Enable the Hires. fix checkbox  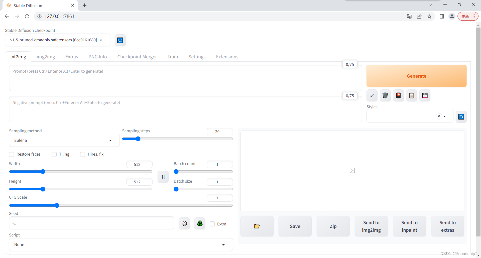pyautogui.click(x=83, y=154)
